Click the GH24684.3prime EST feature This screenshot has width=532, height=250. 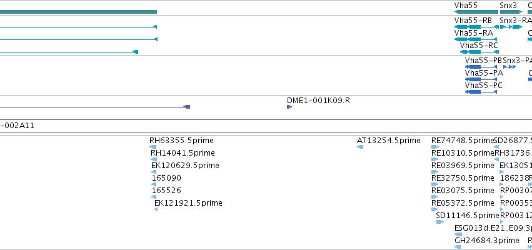click(458, 247)
